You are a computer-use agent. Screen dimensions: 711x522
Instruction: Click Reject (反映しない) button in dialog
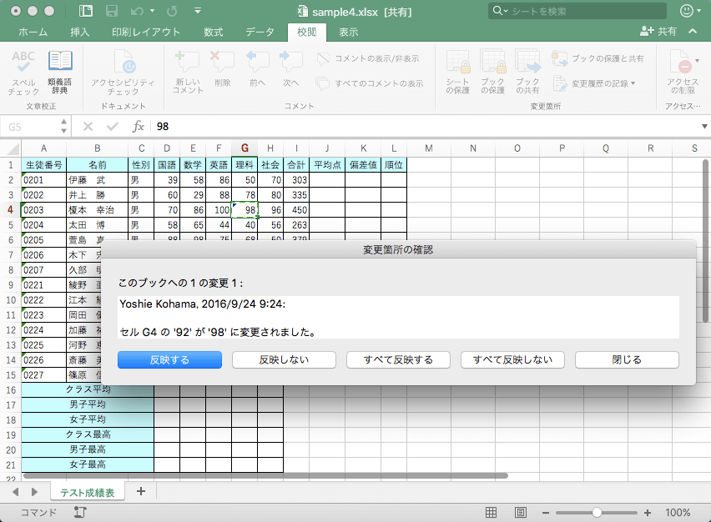pyautogui.click(x=284, y=359)
